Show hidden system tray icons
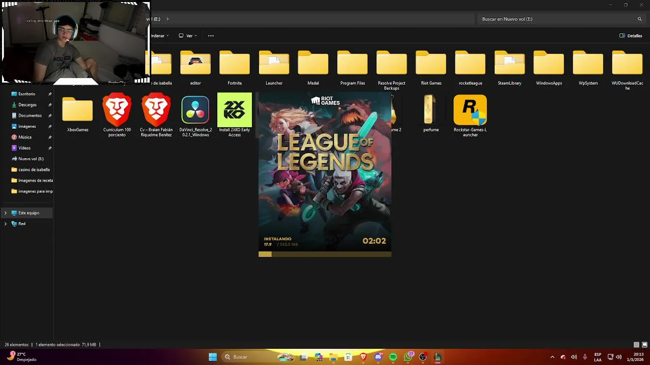Screen dimensions: 650x365 552,357
